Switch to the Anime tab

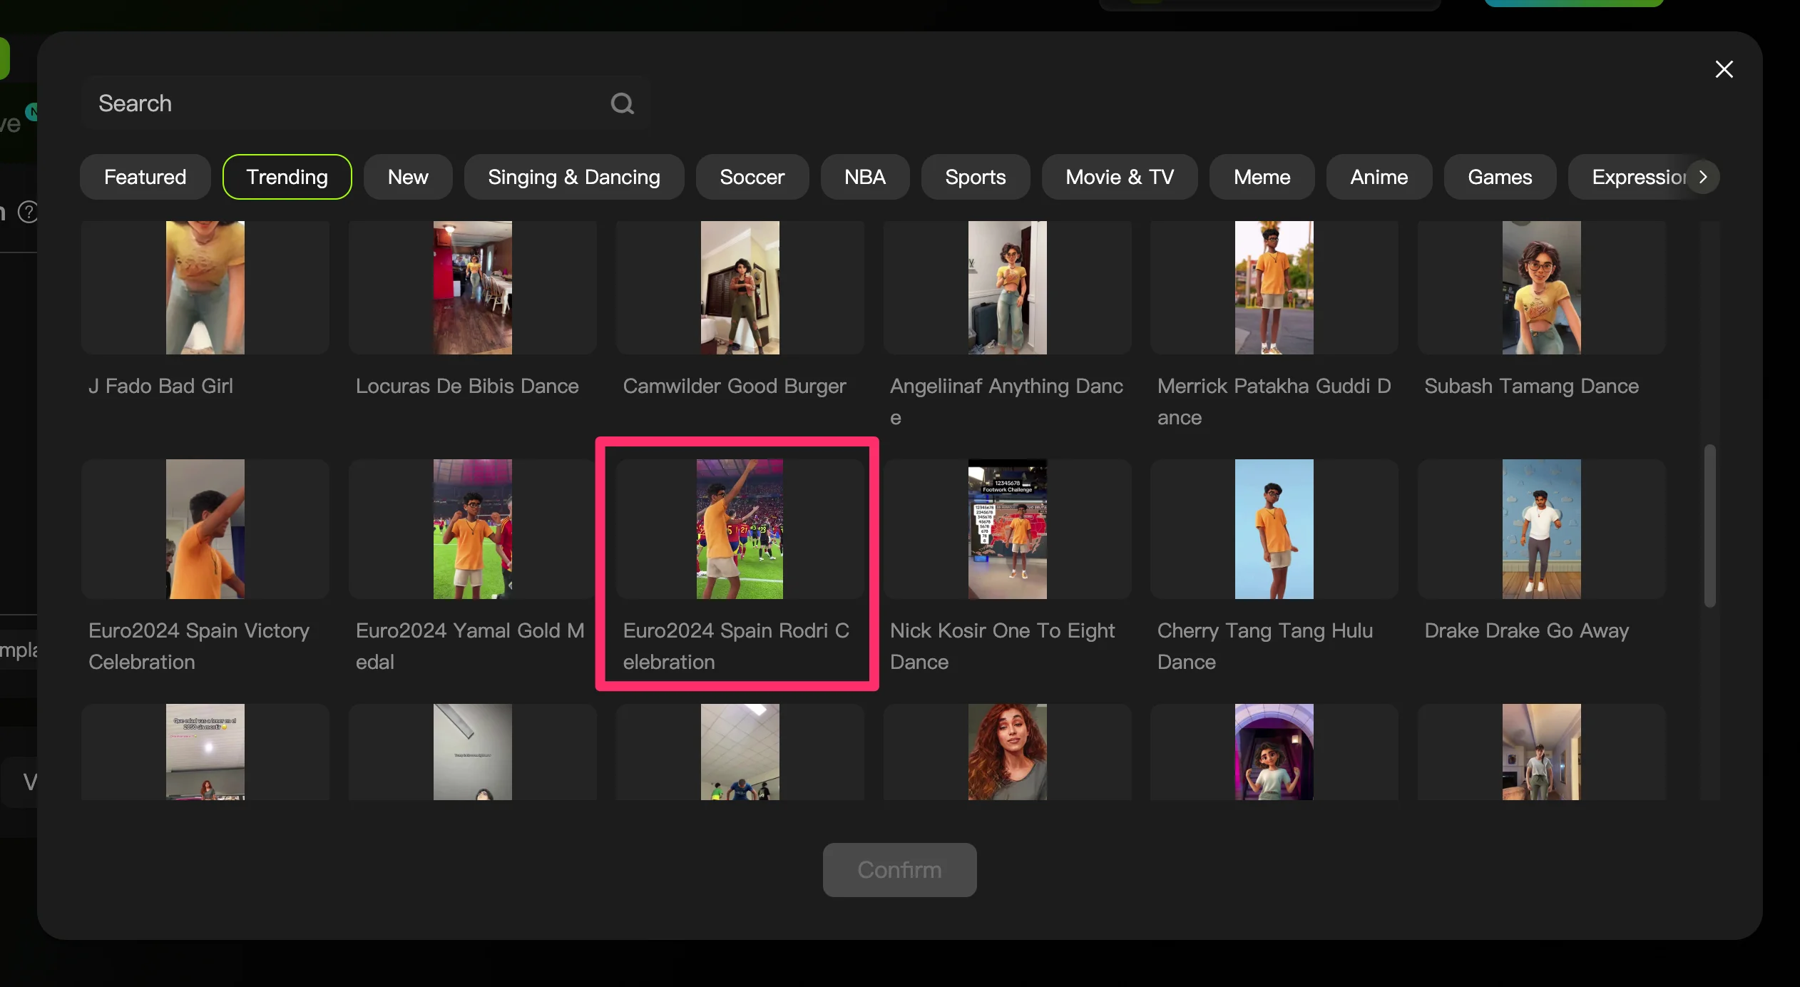point(1378,177)
